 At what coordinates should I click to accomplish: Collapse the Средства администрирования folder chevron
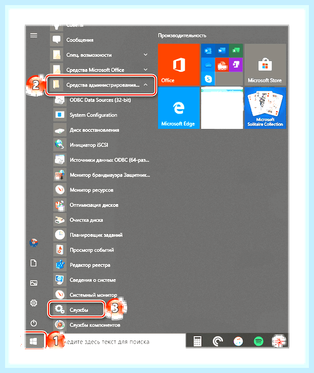(x=145, y=85)
